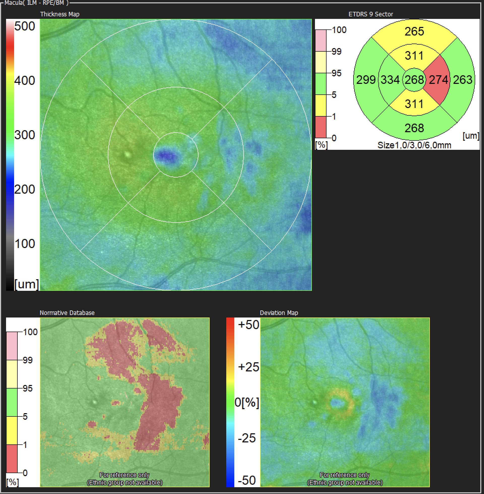
Task: Click the 0[%] label on deviation scale
Action: 247,403
